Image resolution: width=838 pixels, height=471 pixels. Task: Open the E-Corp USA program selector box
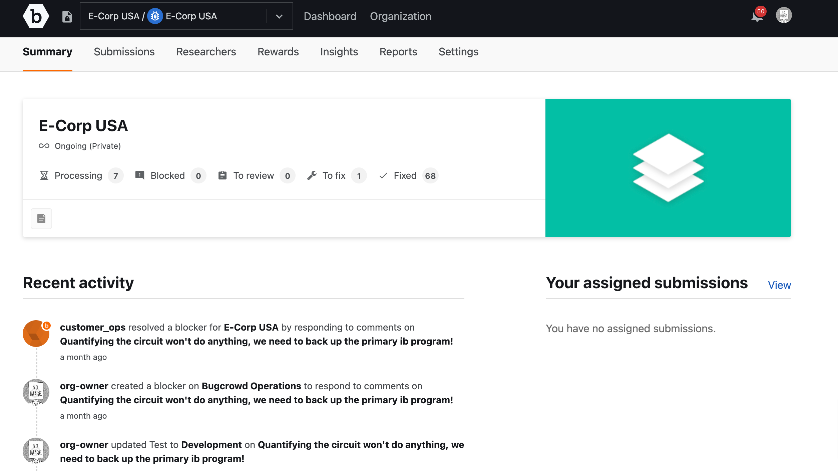coord(186,16)
